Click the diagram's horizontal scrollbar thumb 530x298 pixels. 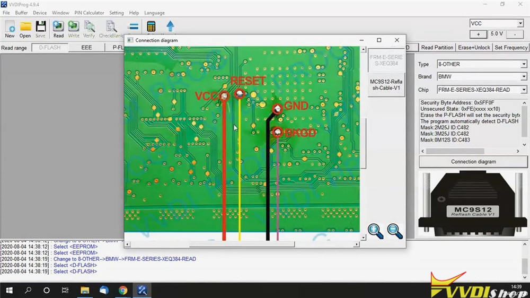pos(242,244)
